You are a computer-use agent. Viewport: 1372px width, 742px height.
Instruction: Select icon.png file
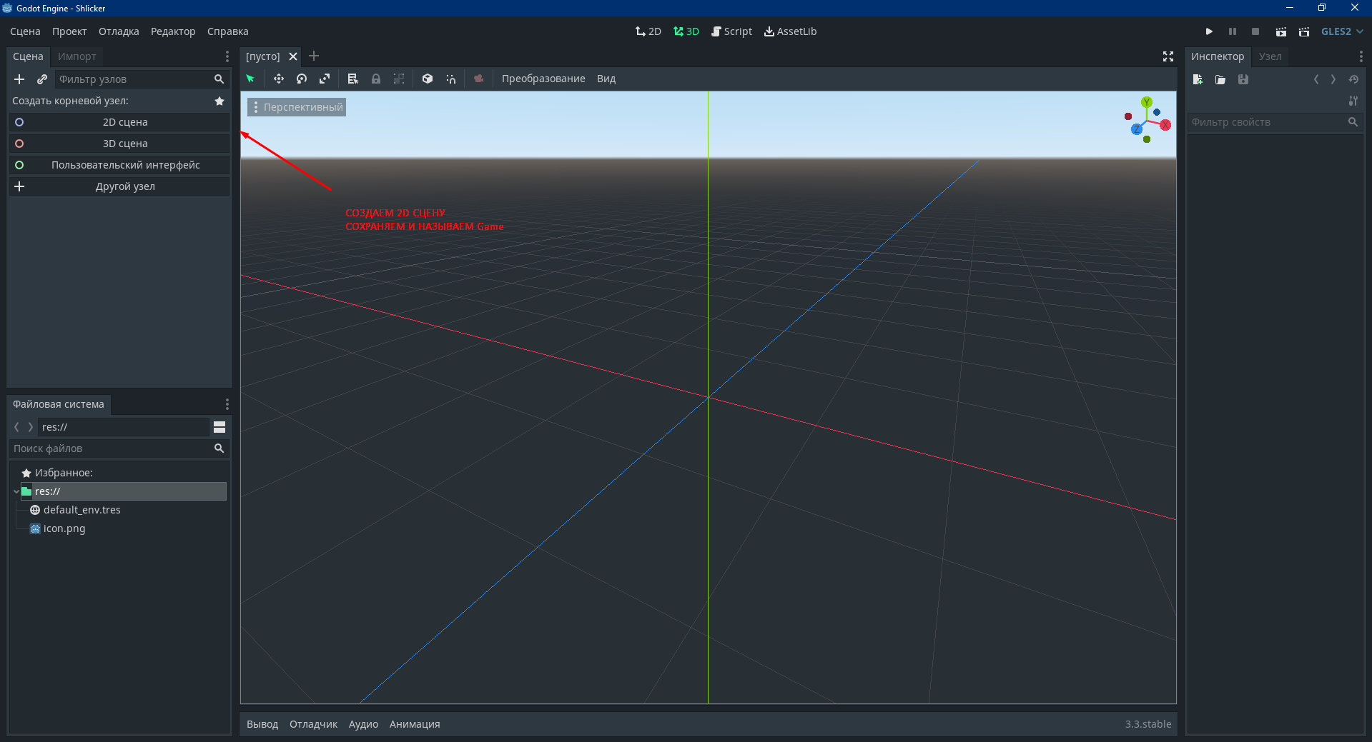point(64,528)
